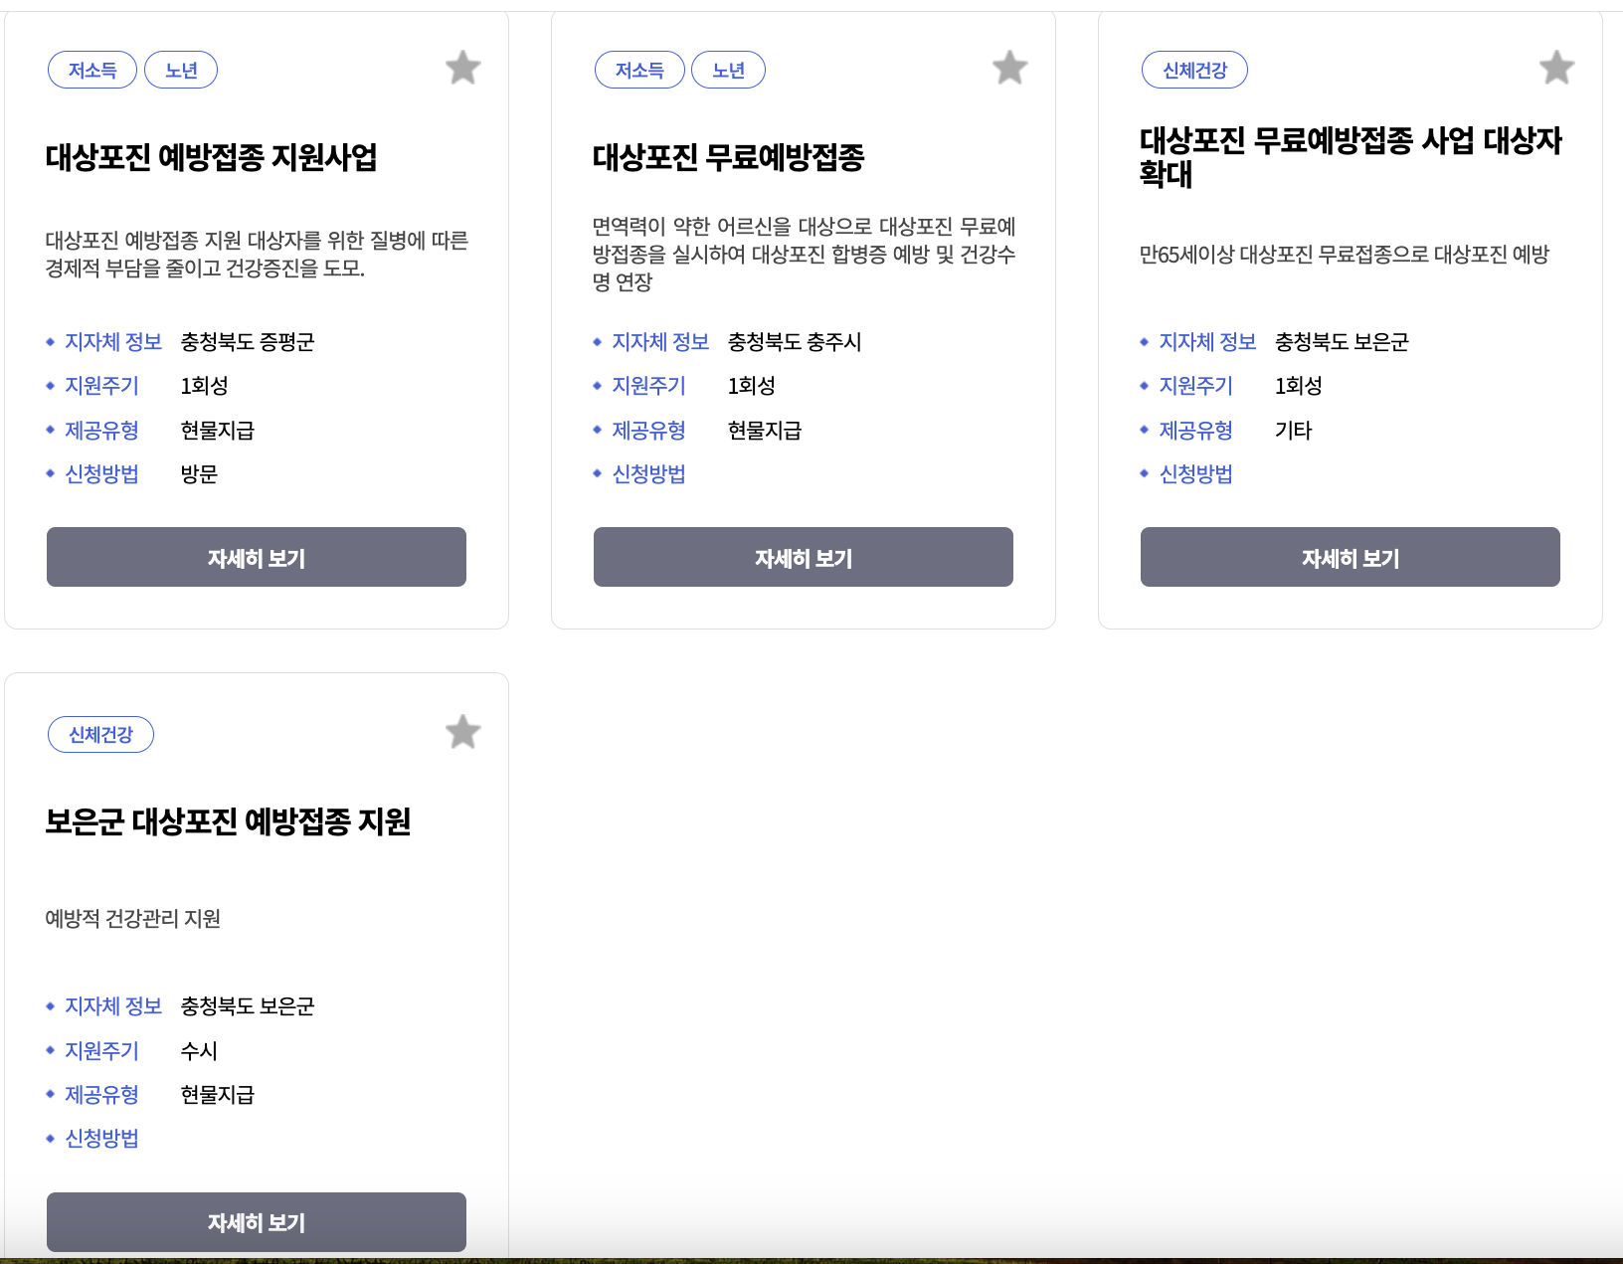The height and width of the screenshot is (1264, 1623).
Task: Click 자세히 보기 on 대상포진 예방접종 지원사업
Action: tap(256, 557)
